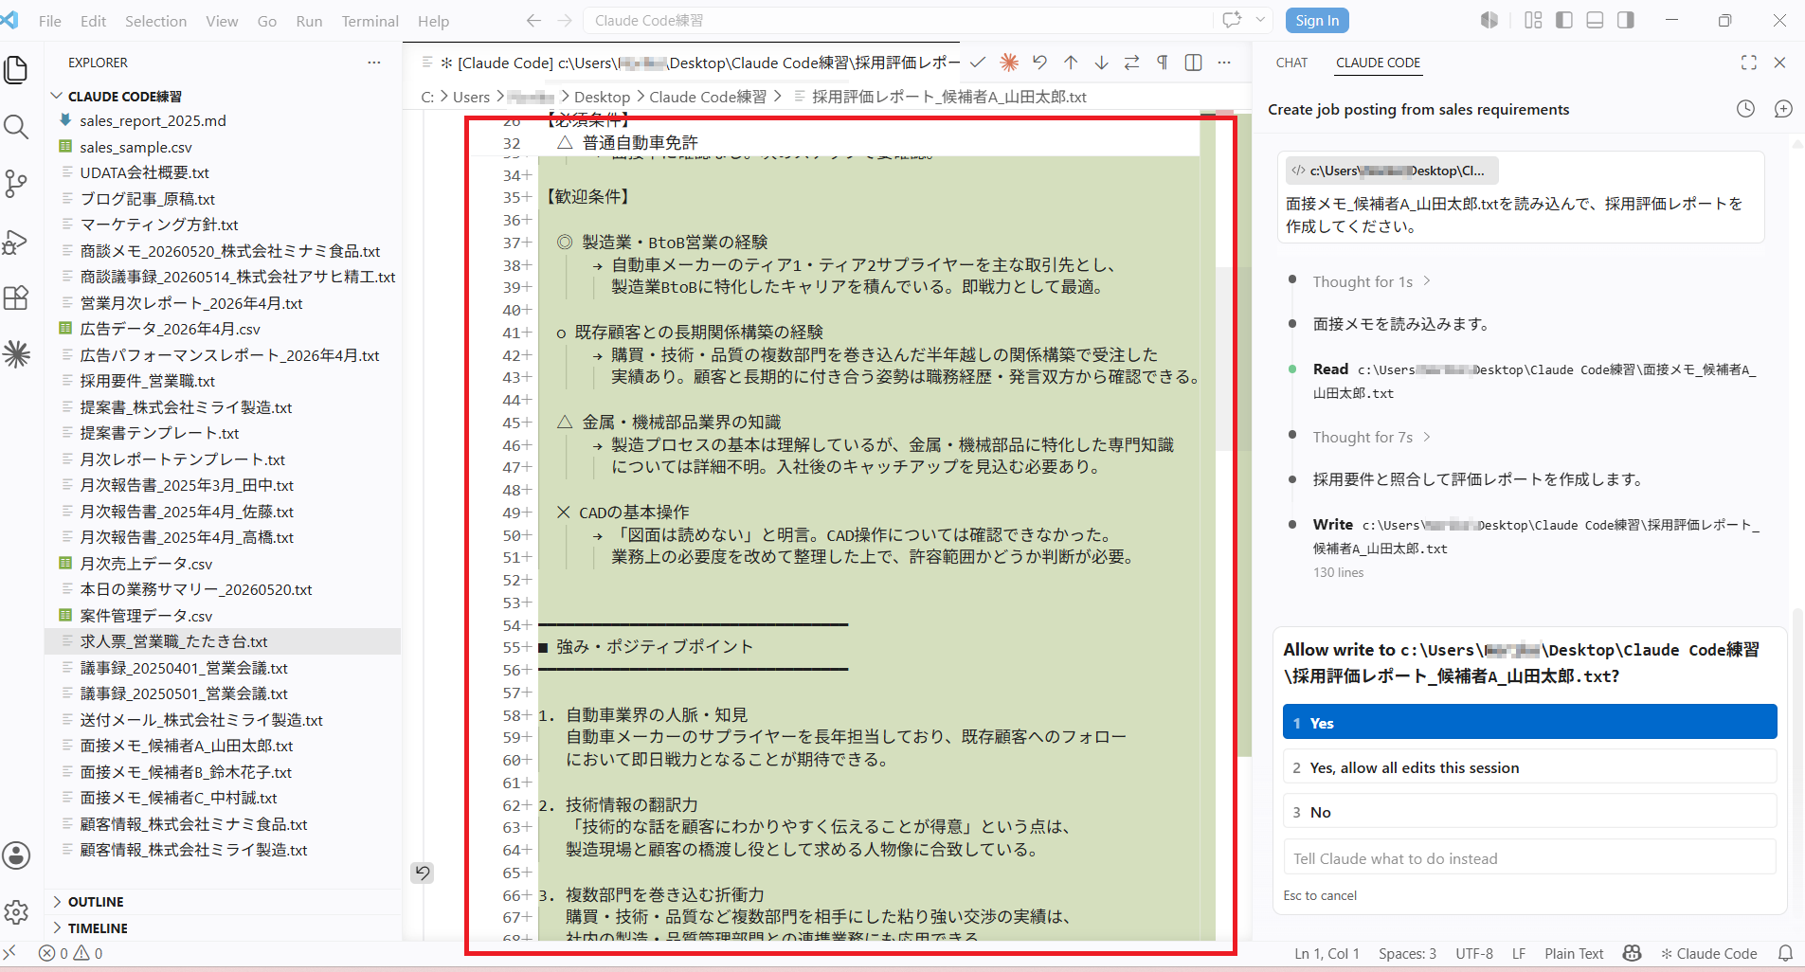Screen dimensions: 1805x972
Task: Click the Claude Code spark icon in editor toolbar
Action: click(x=1009, y=63)
